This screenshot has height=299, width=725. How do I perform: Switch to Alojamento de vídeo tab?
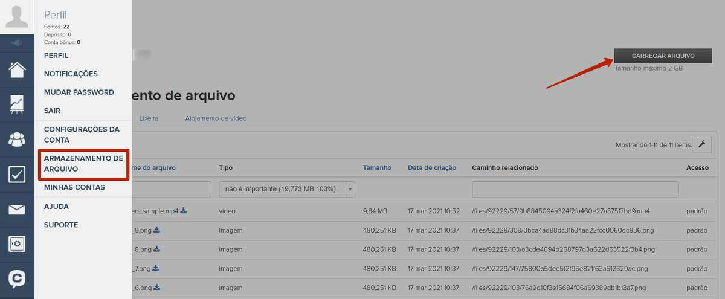(x=216, y=118)
